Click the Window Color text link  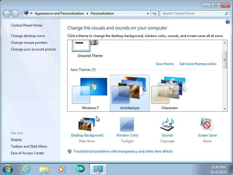[127, 135]
